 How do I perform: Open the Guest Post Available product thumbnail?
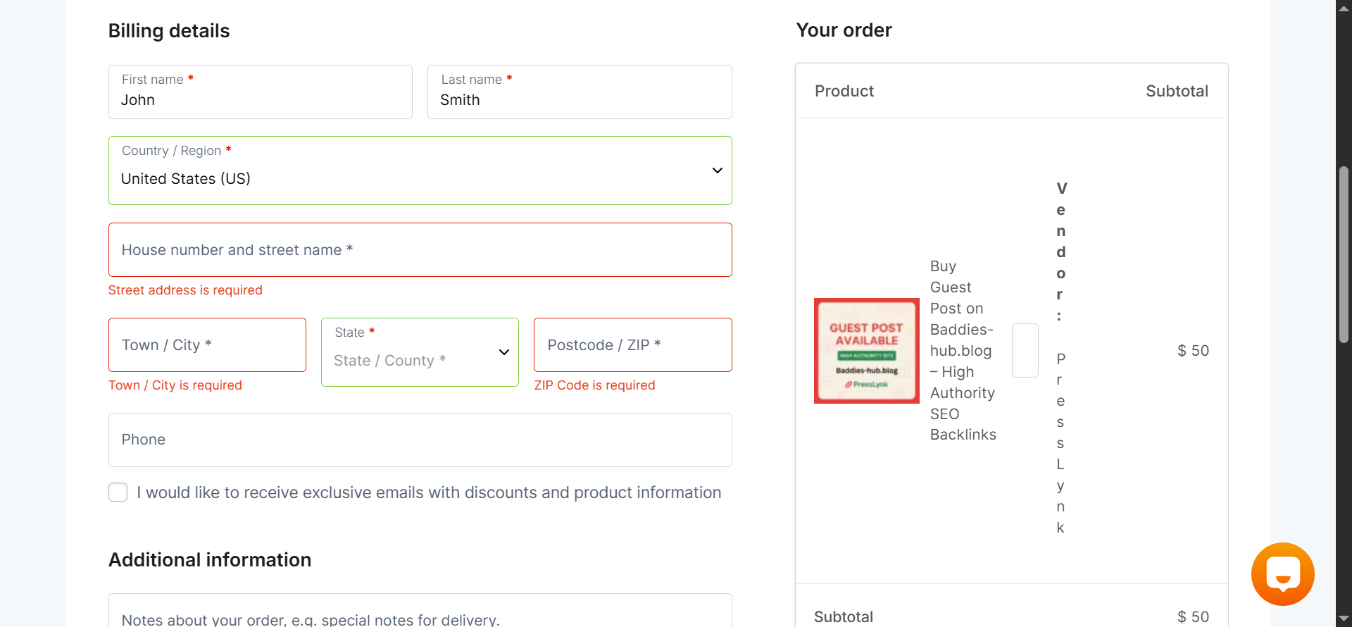[x=867, y=351]
